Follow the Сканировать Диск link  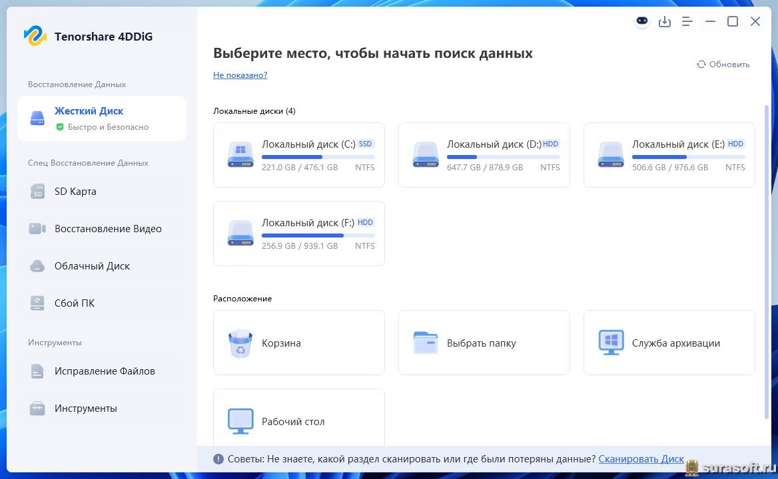pyautogui.click(x=641, y=459)
